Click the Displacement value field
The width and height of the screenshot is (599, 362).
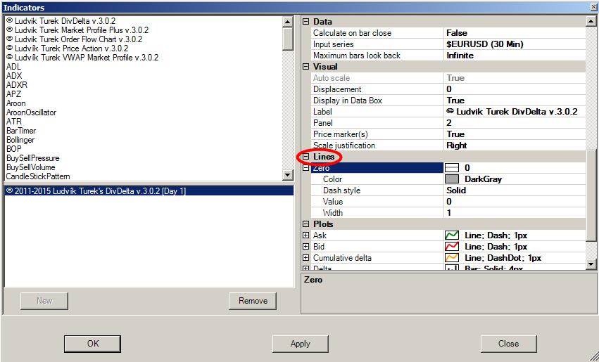515,89
